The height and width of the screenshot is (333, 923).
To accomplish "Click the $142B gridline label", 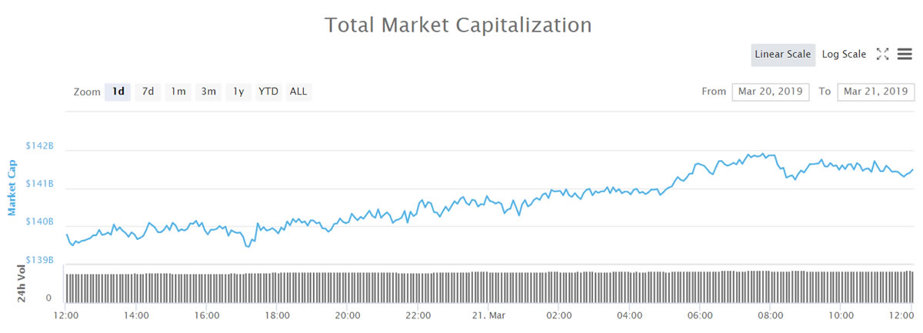I will tap(41, 146).
